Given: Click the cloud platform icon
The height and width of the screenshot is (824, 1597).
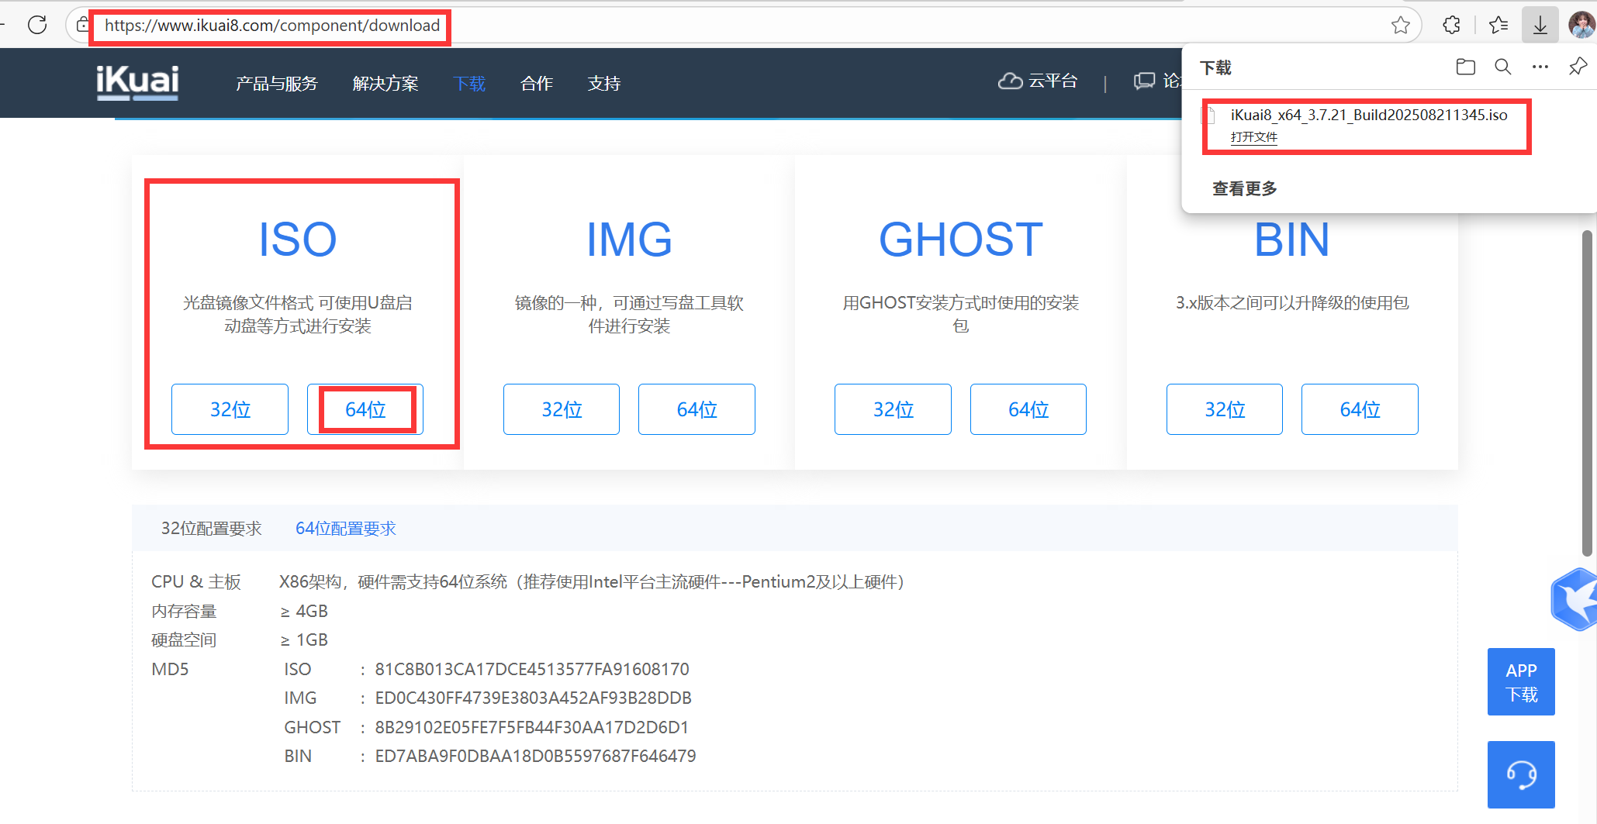Looking at the screenshot, I should (x=1010, y=81).
